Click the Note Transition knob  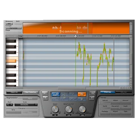pos(69,109)
